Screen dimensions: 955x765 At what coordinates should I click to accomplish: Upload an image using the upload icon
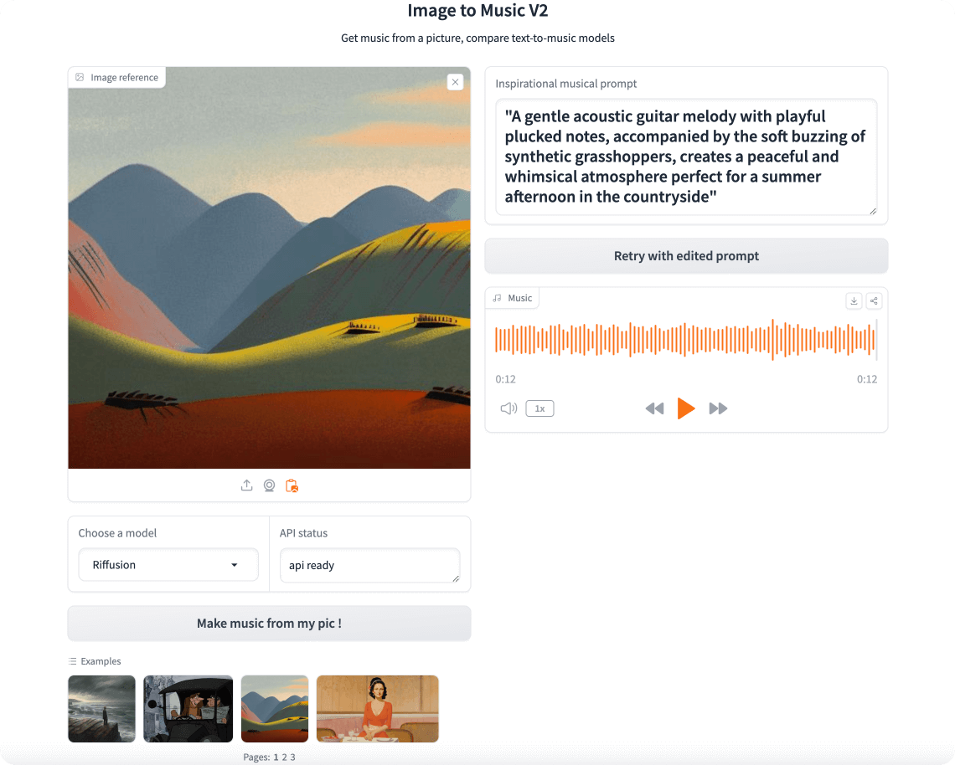[x=246, y=485]
